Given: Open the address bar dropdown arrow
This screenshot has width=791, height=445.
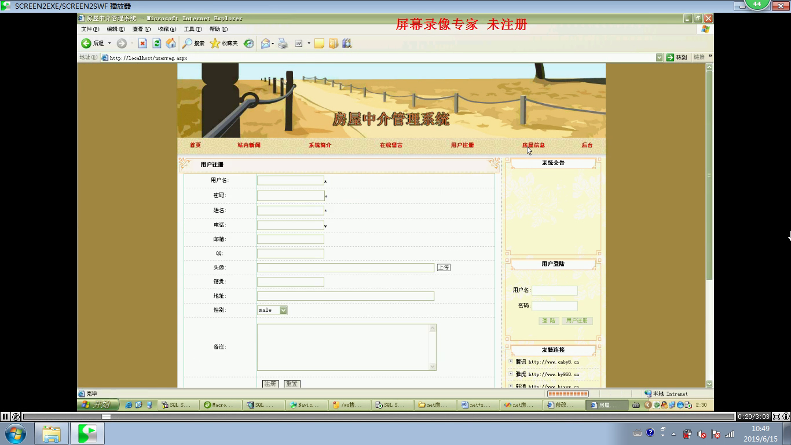Looking at the screenshot, I should tap(659, 57).
